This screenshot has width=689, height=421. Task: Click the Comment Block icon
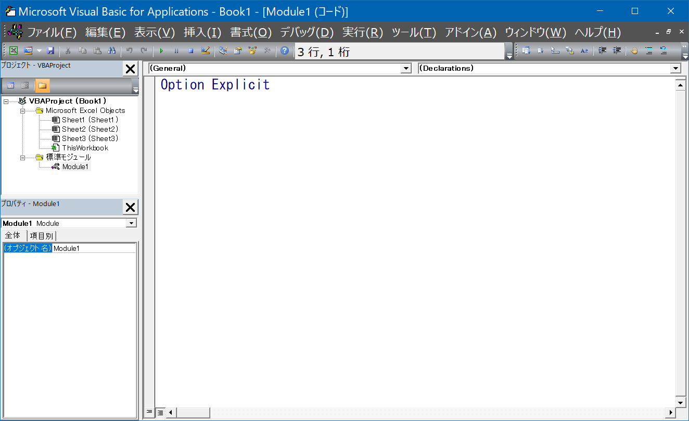click(x=649, y=50)
